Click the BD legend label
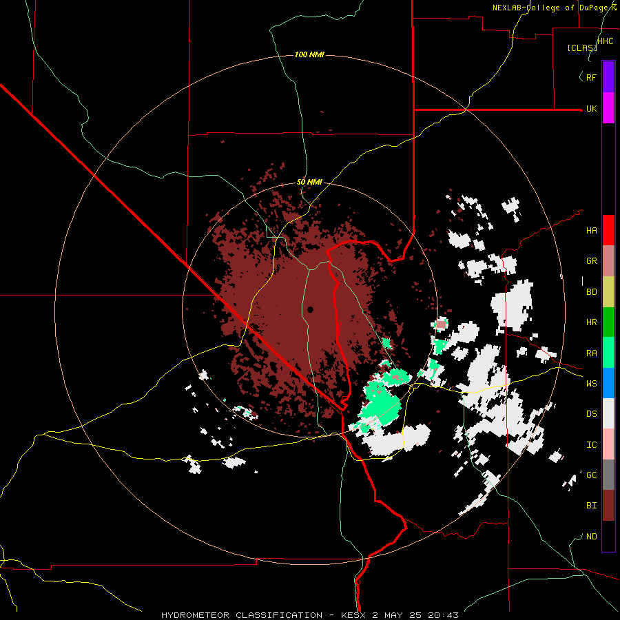This screenshot has width=620, height=620. click(591, 292)
